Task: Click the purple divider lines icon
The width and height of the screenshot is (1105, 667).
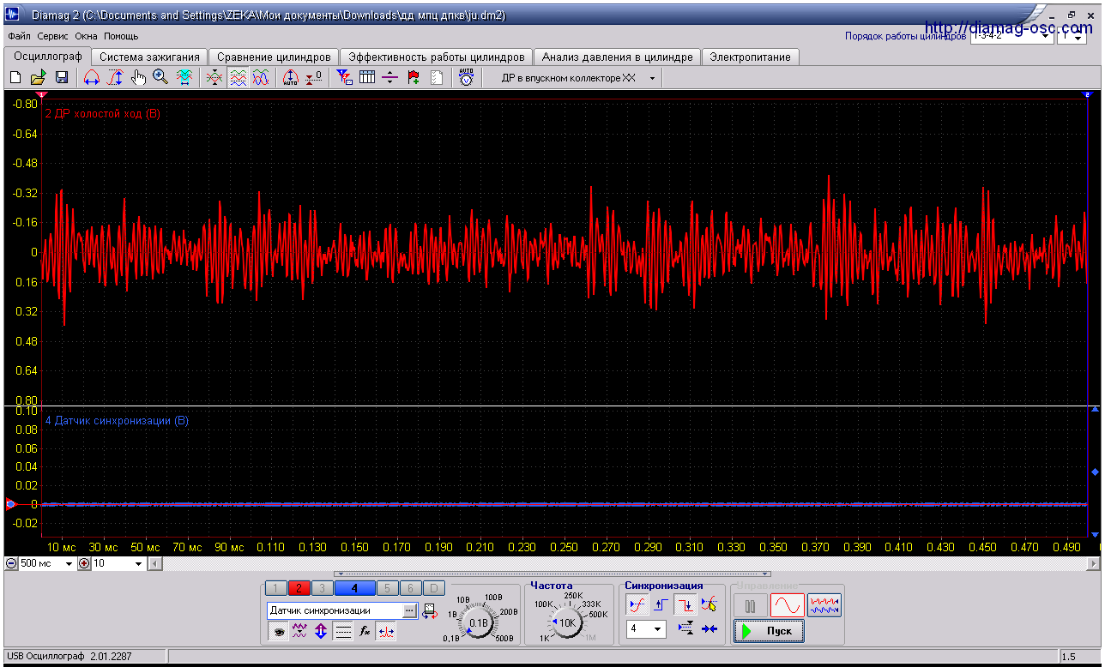Action: (x=390, y=78)
